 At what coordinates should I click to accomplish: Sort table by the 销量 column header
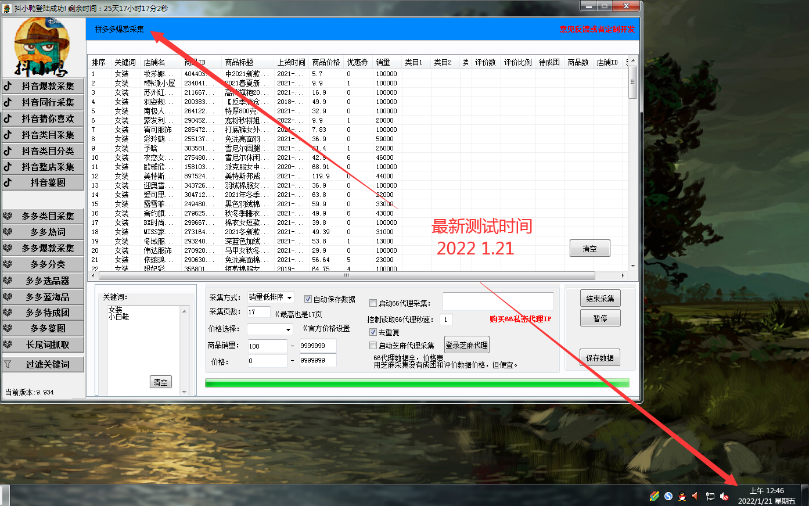(383, 62)
